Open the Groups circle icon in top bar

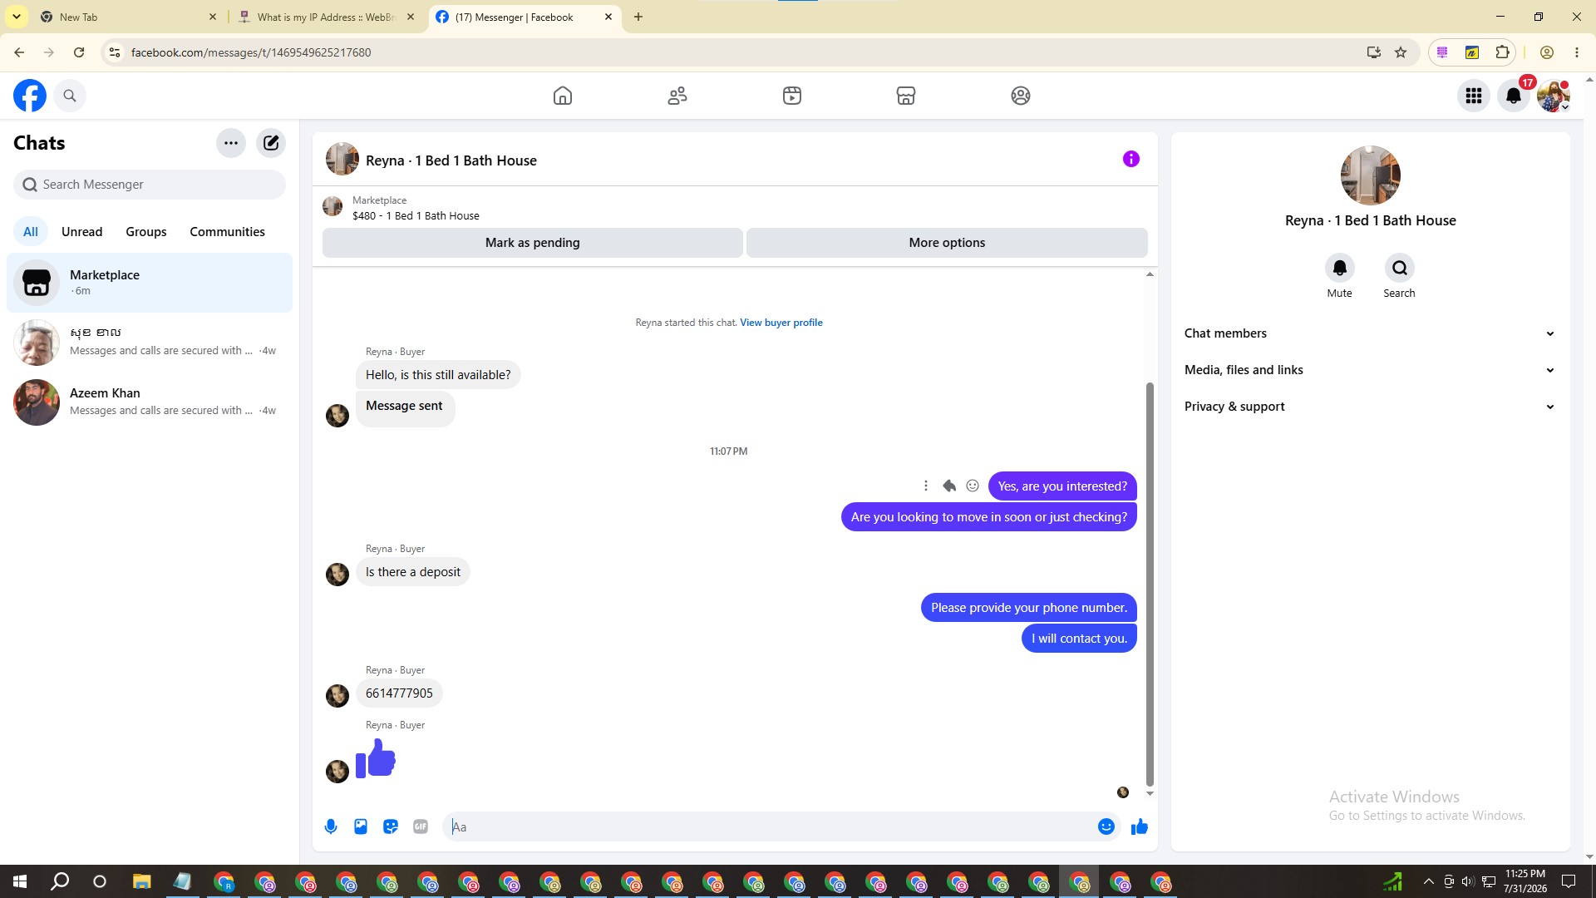click(1021, 96)
